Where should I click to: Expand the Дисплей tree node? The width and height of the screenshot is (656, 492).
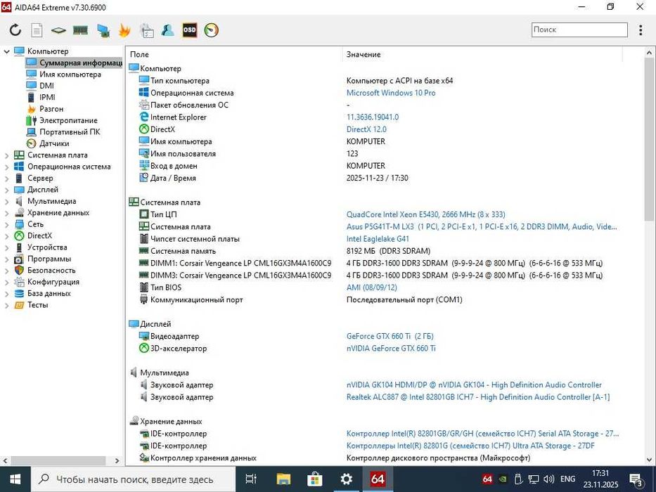point(6,190)
